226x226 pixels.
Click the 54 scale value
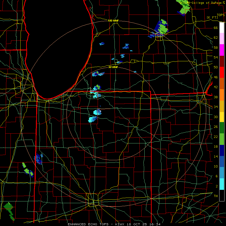tap(216, 57)
